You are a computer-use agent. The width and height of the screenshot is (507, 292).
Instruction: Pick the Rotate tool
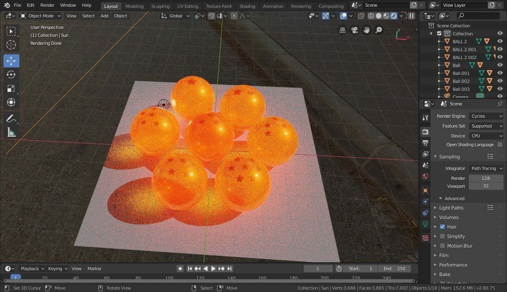coord(11,74)
